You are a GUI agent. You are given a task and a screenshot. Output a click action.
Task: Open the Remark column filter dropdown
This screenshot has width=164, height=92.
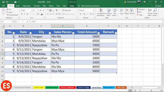click(x=116, y=33)
